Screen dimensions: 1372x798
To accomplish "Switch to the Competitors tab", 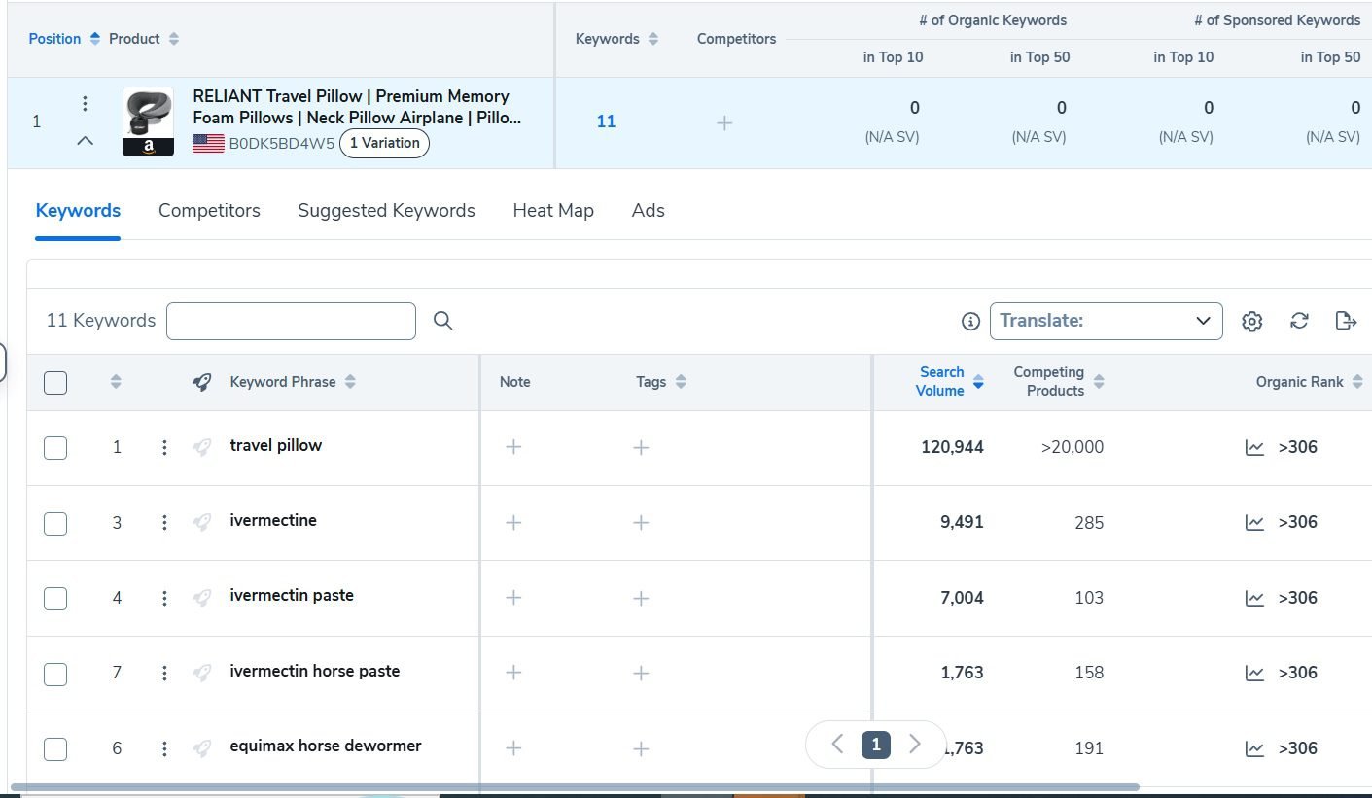I will (x=209, y=211).
